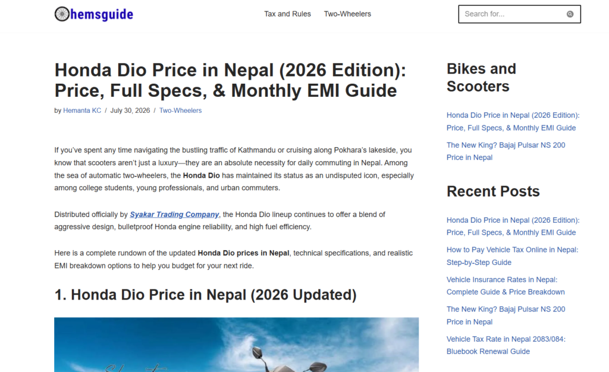Click the Recent Posts sidebar heading
Image resolution: width=609 pixels, height=372 pixels.
(493, 191)
